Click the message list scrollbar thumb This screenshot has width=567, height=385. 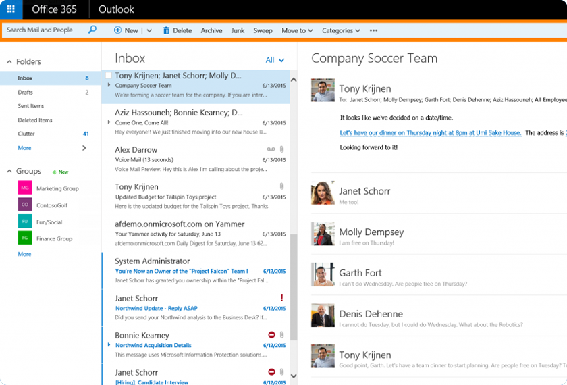294,286
